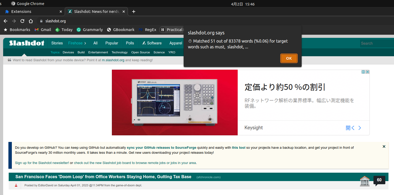Click the Slashdot logo
This screenshot has height=195, width=394.
(27, 43)
